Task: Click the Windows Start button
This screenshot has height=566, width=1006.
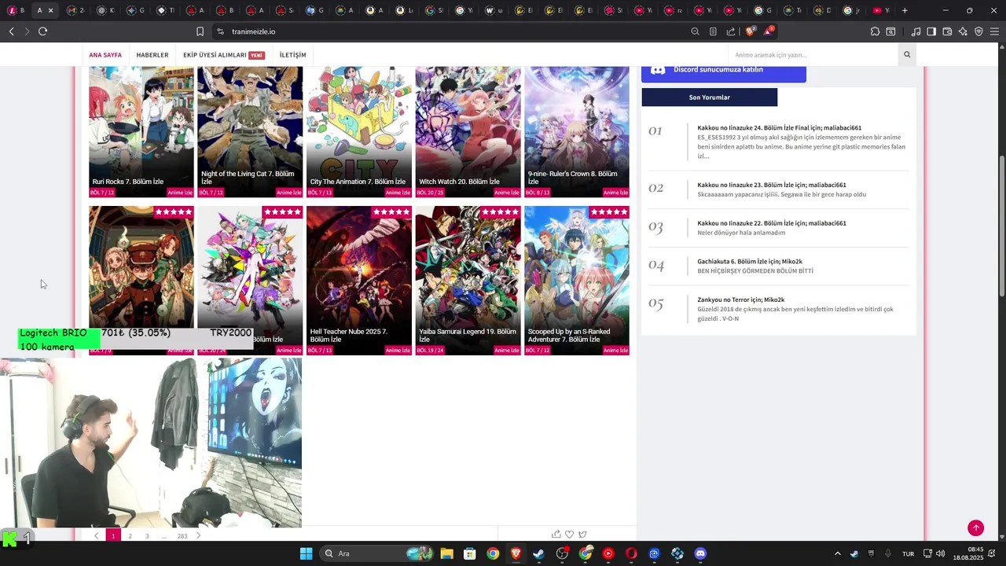Action: pos(306,553)
